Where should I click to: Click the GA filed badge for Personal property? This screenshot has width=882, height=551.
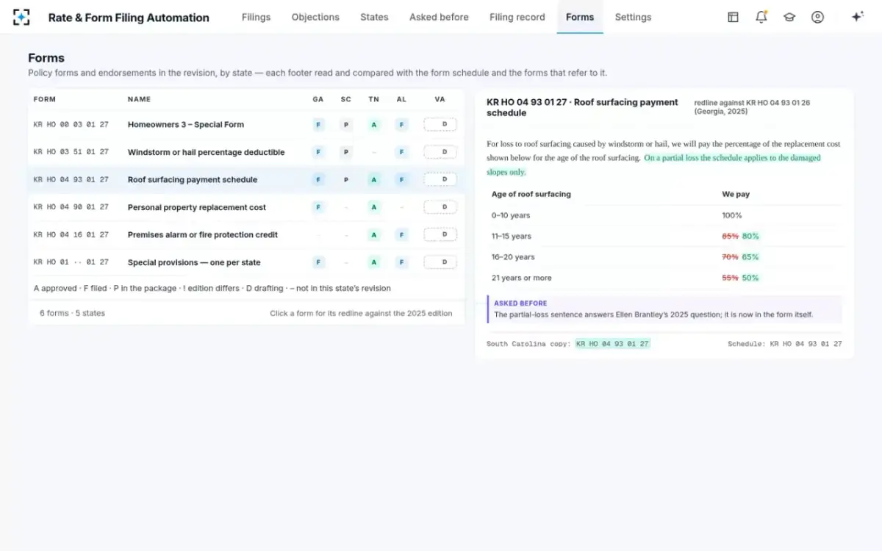point(318,207)
